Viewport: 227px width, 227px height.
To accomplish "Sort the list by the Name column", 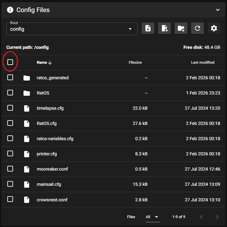I will click(x=42, y=62).
